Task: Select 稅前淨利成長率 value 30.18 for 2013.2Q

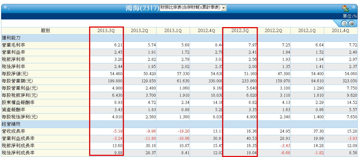Action: 151,145
